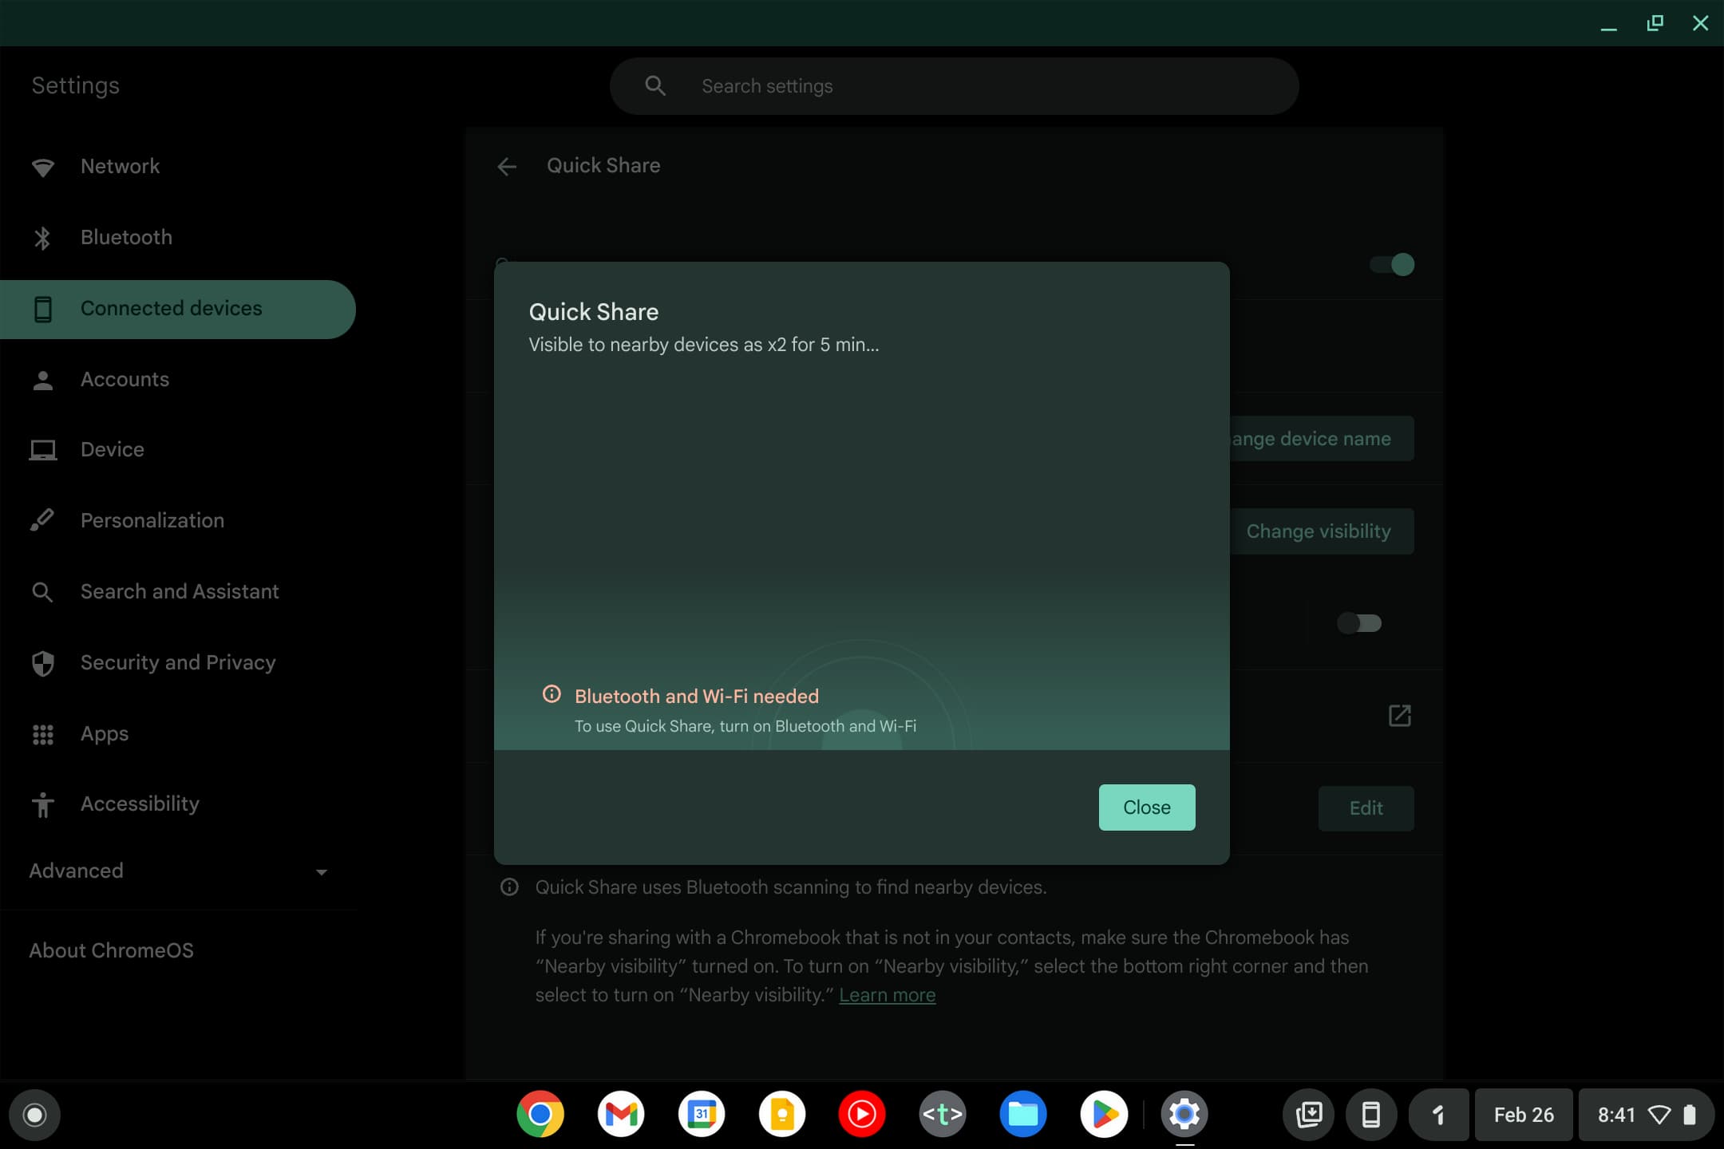
Task: Open the Feb 26 calendar panel
Action: [x=1523, y=1115]
